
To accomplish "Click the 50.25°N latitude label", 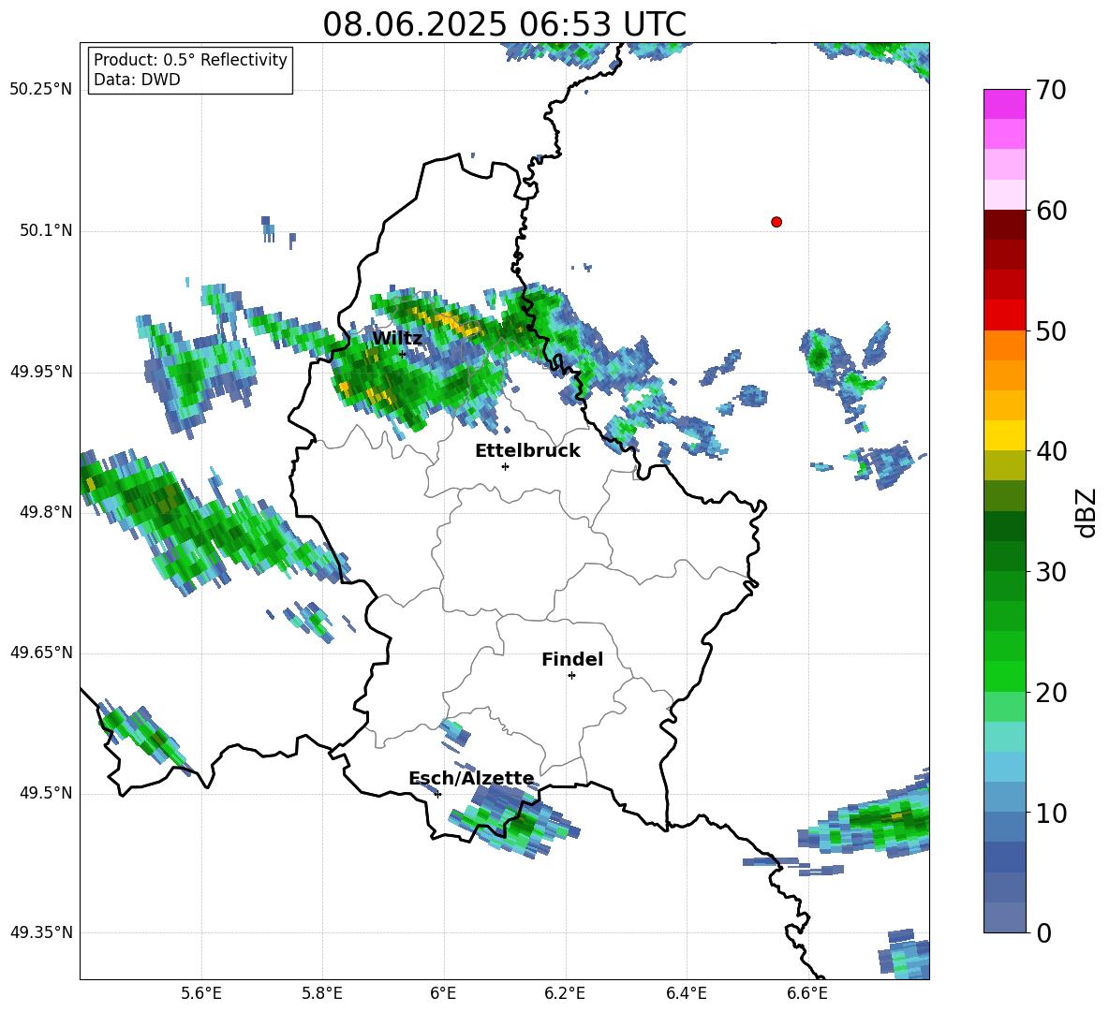I will pos(41,90).
